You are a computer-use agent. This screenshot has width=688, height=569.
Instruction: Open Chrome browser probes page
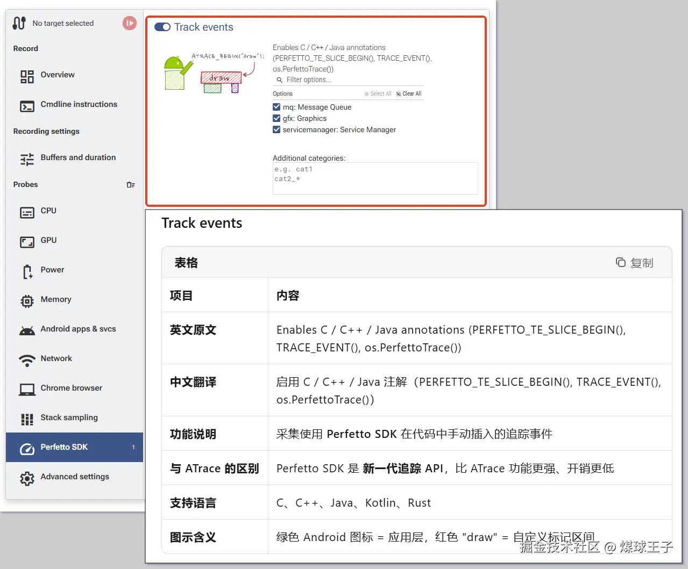coord(74,388)
